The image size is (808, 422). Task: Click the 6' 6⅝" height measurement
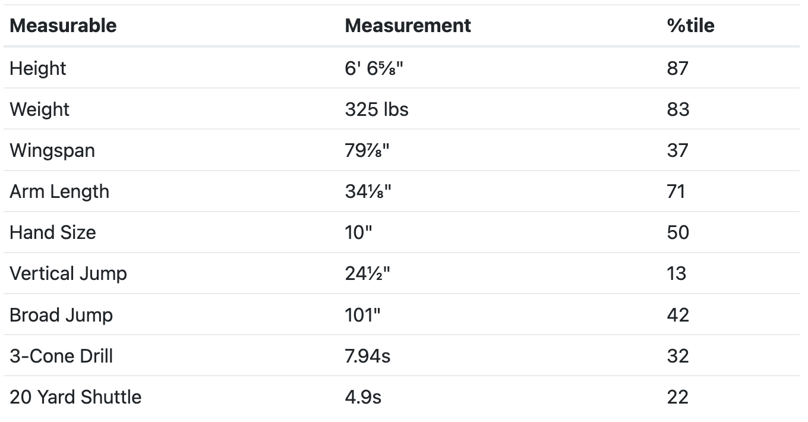pyautogui.click(x=374, y=68)
